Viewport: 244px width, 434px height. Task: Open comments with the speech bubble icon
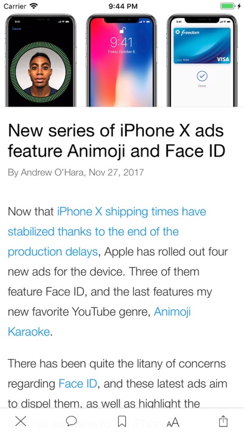tap(72, 422)
